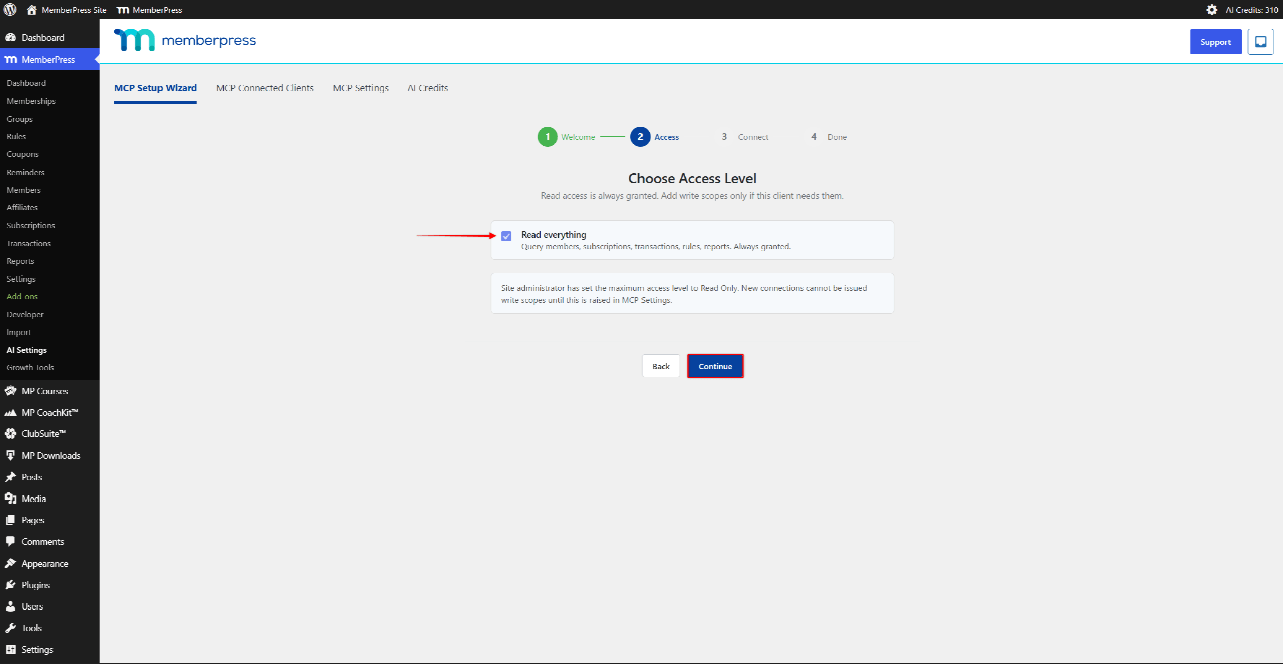
Task: Click the memberpress header logo
Action: click(x=185, y=40)
